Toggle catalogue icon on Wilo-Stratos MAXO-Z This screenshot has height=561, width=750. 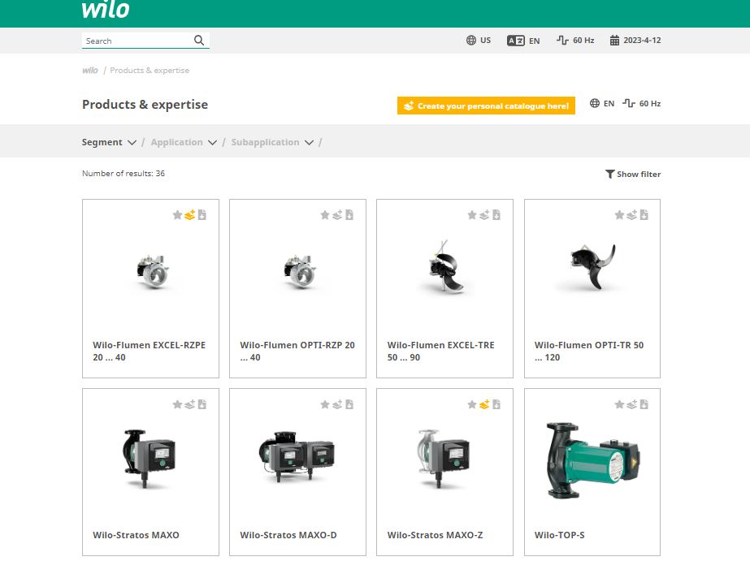[x=484, y=404]
